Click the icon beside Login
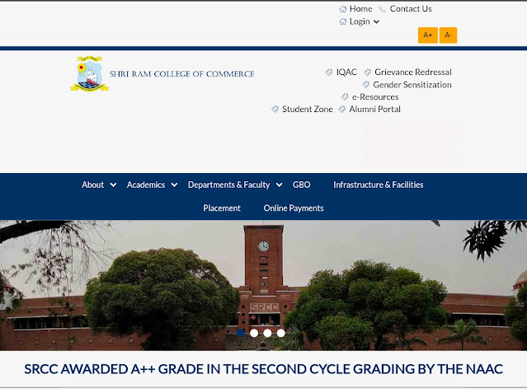The width and height of the screenshot is (527, 389). click(x=343, y=21)
